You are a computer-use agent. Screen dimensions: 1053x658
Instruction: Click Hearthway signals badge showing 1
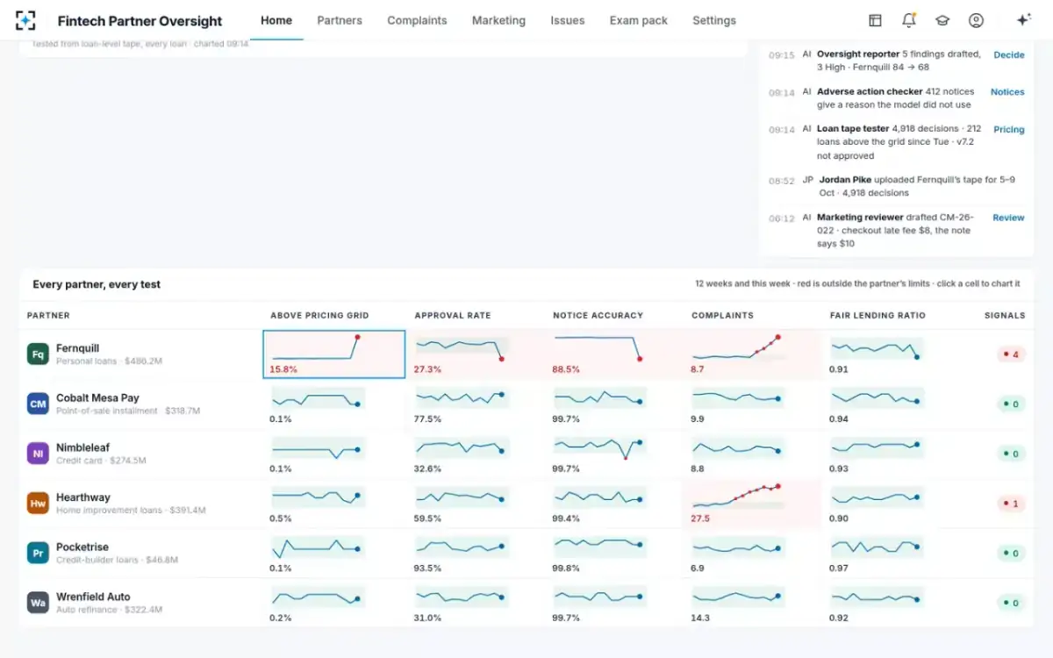click(1011, 504)
